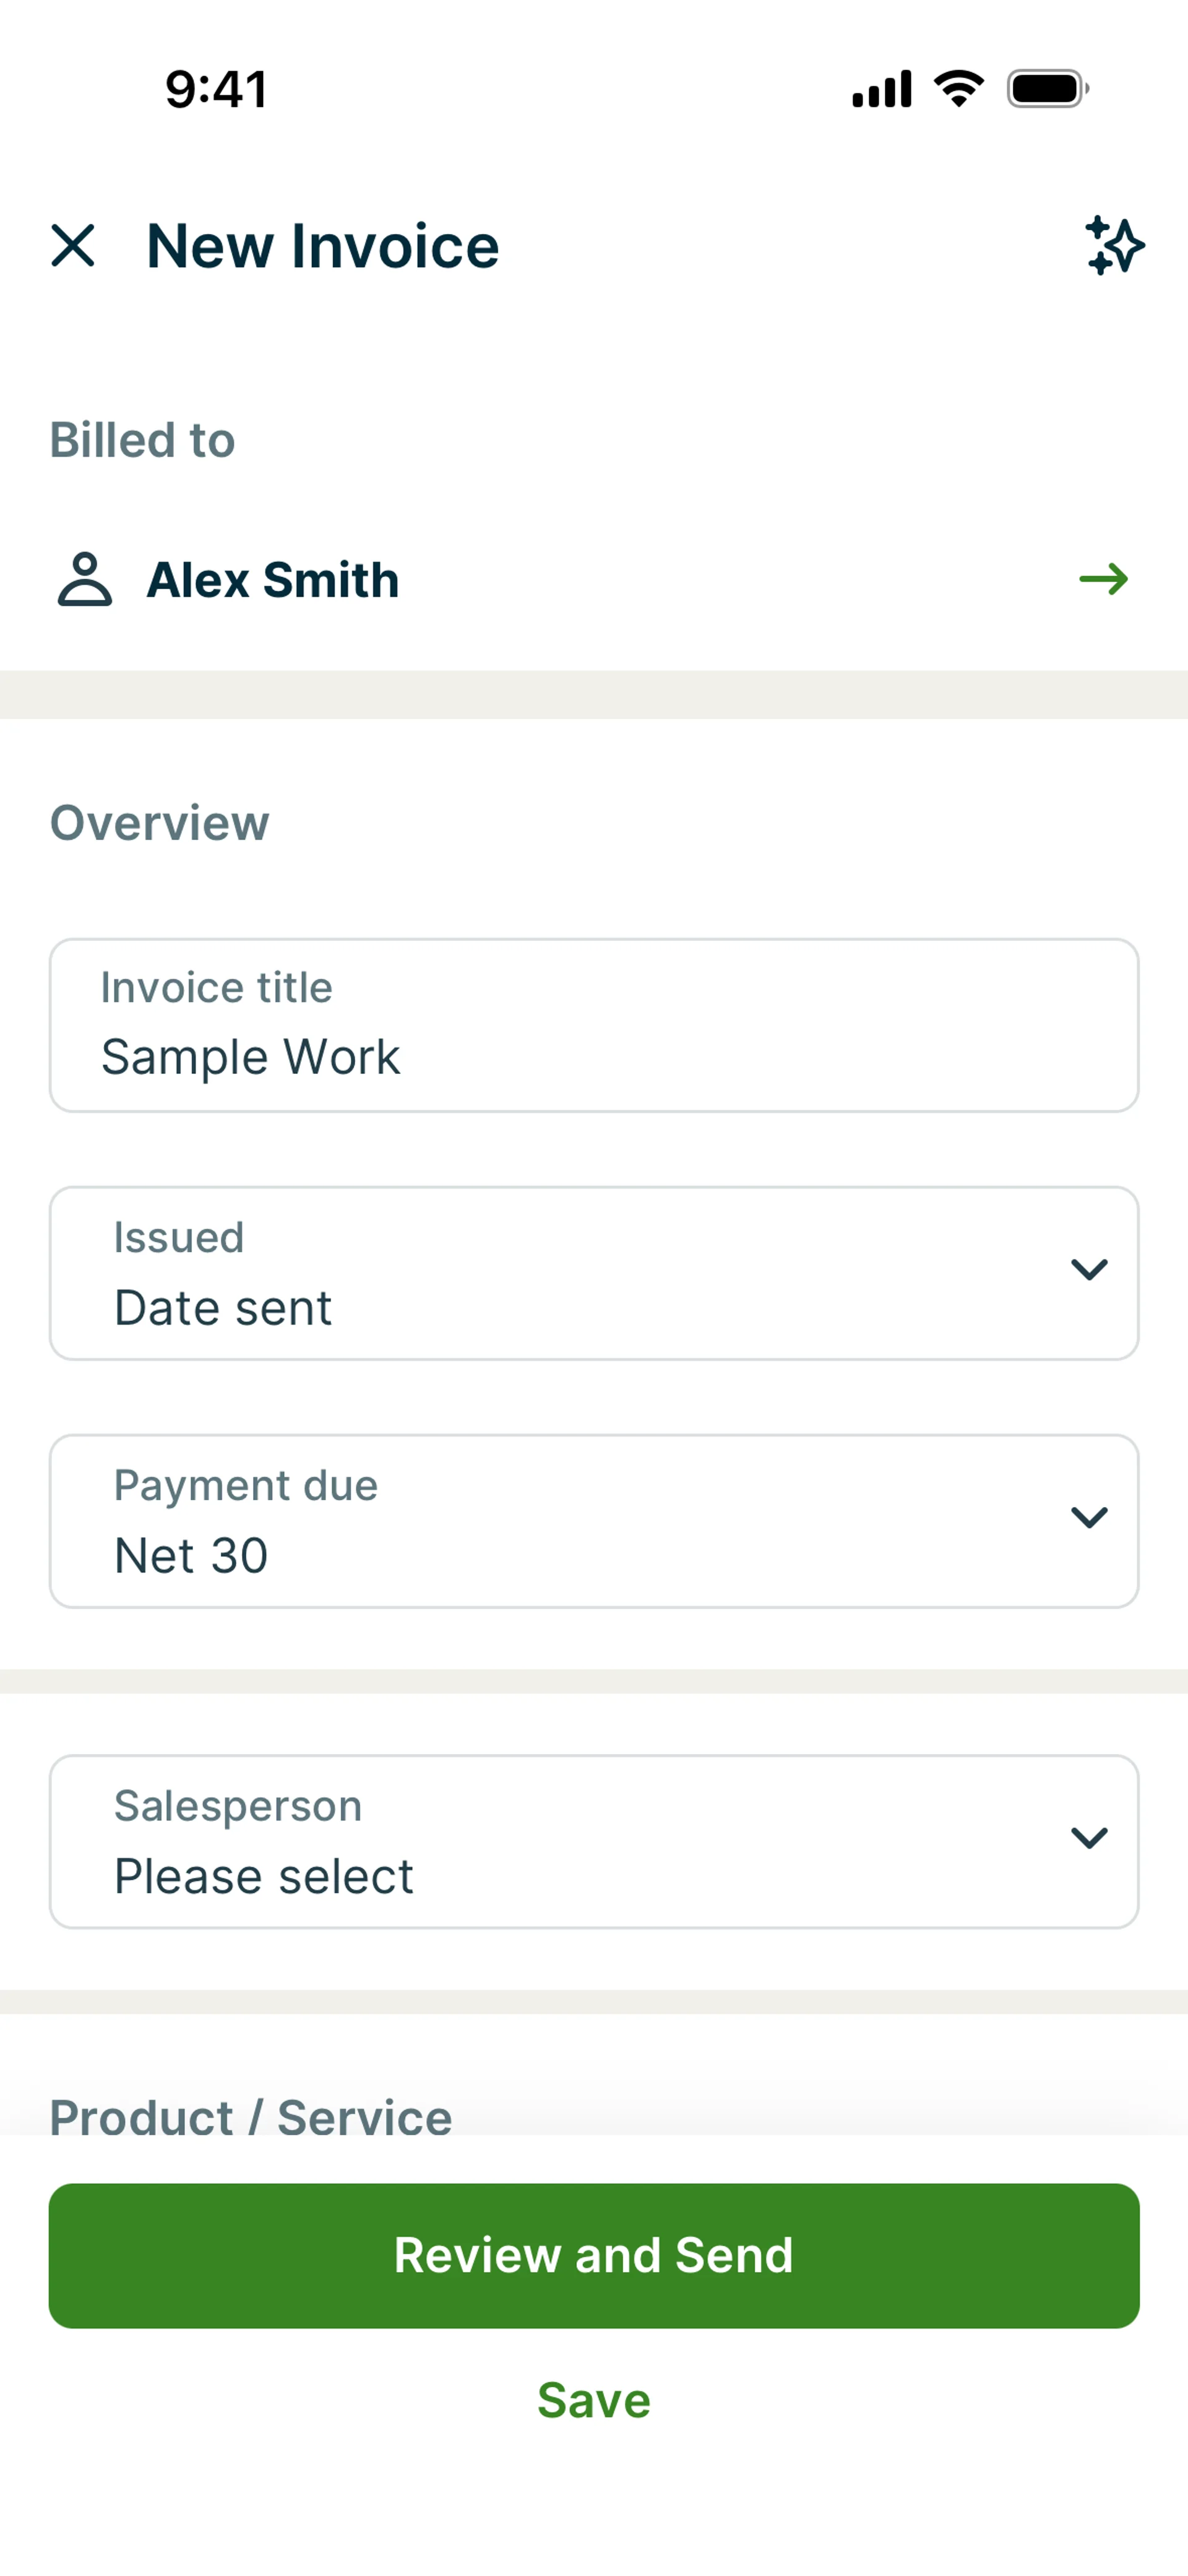Open client details with the green arrow
Viewport: 1188px width, 2576px height.
coord(1103,579)
